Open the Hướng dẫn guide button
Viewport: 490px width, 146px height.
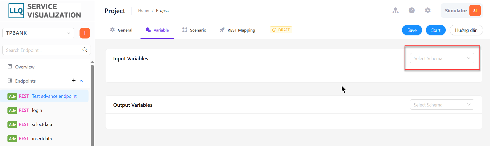click(x=466, y=30)
